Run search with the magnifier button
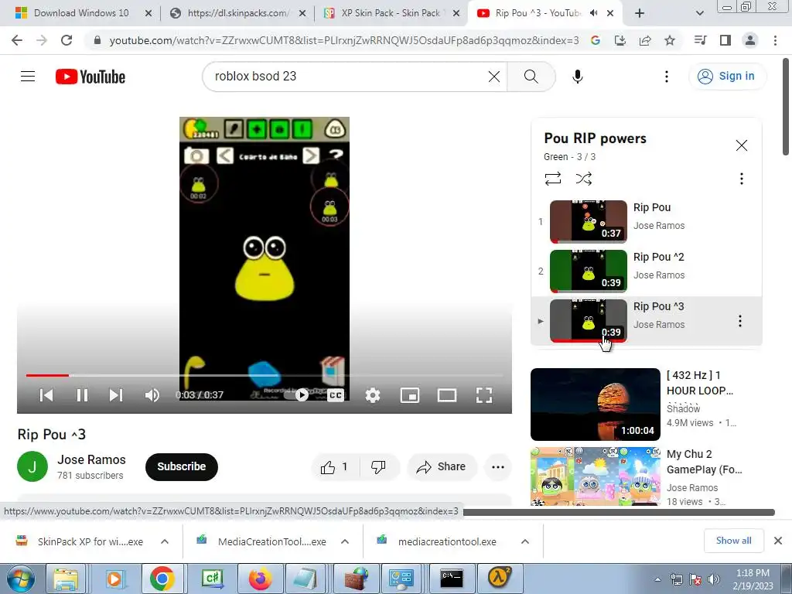Screen dimensions: 792x594 click(531, 77)
